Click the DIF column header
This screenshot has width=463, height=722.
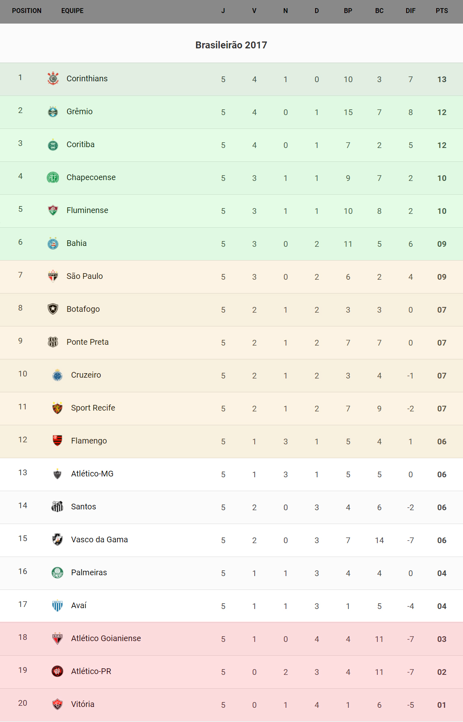point(410,11)
